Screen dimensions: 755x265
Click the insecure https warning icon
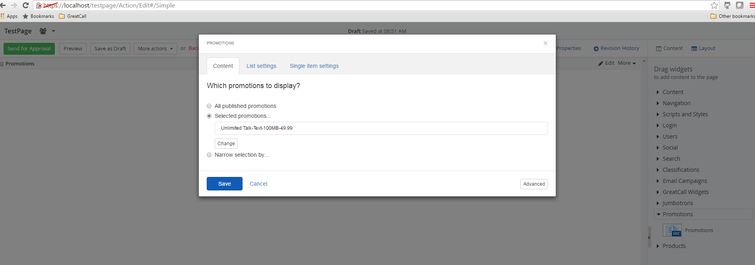[39, 6]
